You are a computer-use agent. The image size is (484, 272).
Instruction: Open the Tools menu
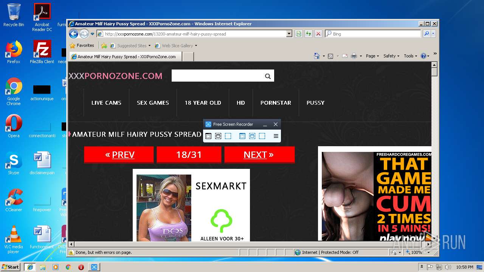411,56
